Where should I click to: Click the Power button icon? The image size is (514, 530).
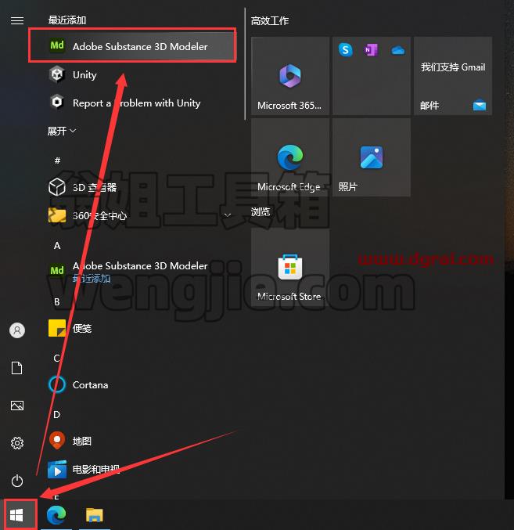tap(17, 481)
